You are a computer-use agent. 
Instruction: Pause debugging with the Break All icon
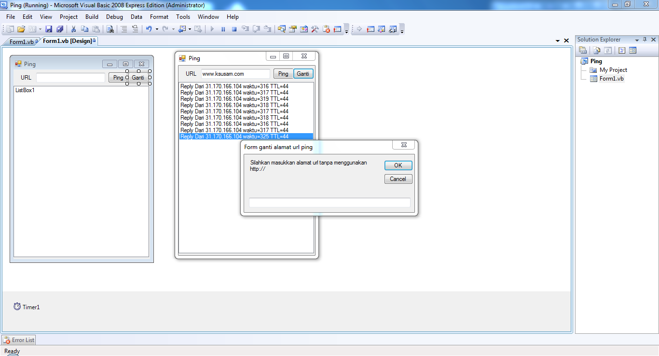(x=223, y=29)
